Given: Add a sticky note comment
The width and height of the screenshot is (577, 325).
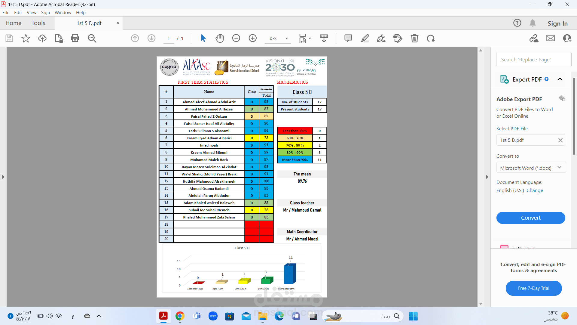Looking at the screenshot, I should coord(348,38).
